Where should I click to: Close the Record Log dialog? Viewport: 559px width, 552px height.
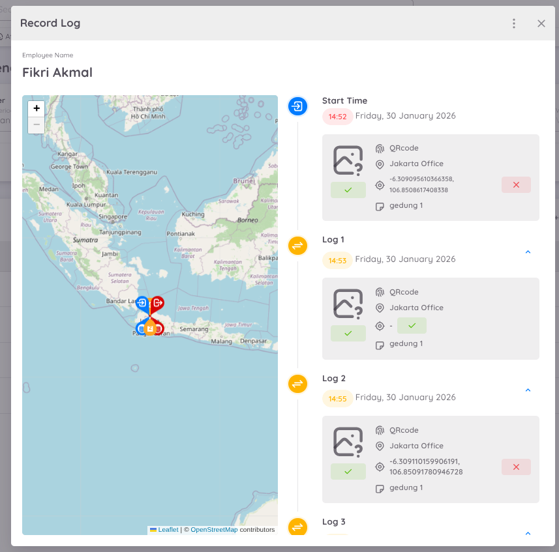coord(541,23)
